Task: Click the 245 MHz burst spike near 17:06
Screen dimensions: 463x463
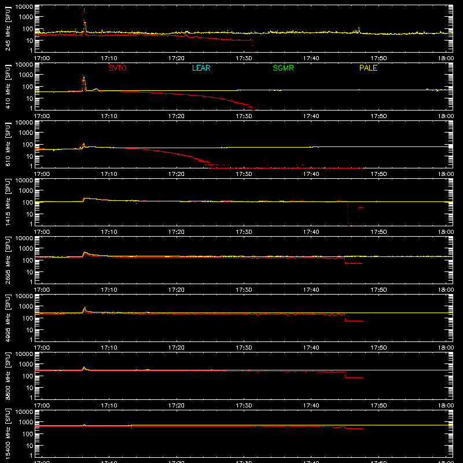Action: [84, 21]
